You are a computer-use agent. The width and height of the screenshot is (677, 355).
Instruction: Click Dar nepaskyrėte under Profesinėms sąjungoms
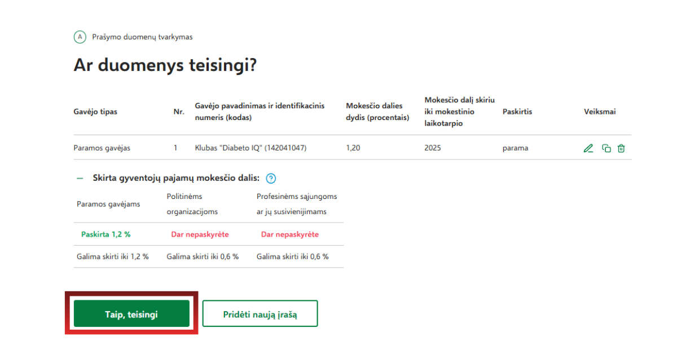[x=289, y=234]
